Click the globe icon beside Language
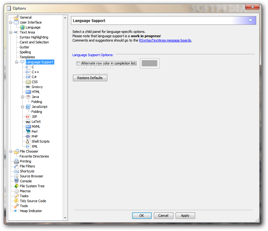Screen dimensions: 268x231 22,27
